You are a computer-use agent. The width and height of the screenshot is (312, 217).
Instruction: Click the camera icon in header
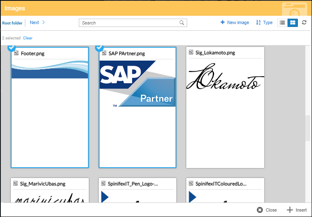coord(295,9)
